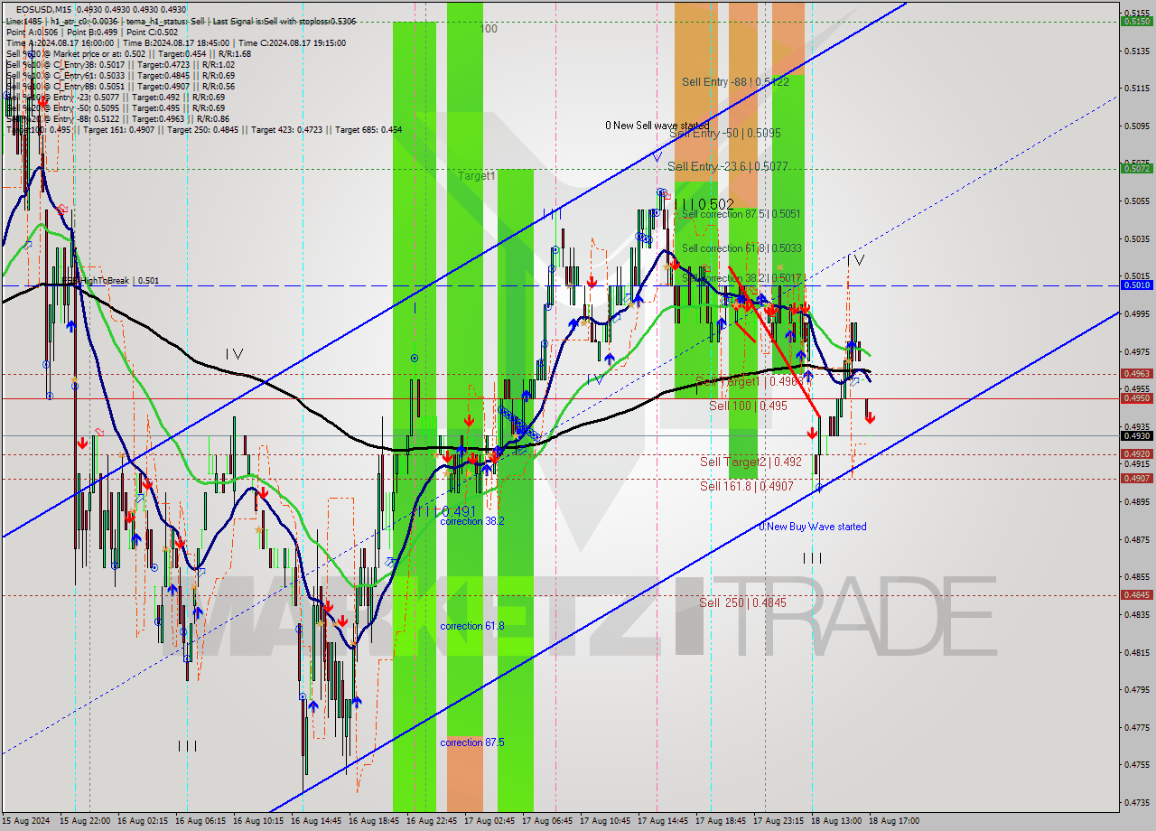Click the red 0.4907 price tag
Screen dimensions: 1156x831
(x=1136, y=479)
